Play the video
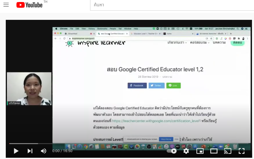 point(16,151)
